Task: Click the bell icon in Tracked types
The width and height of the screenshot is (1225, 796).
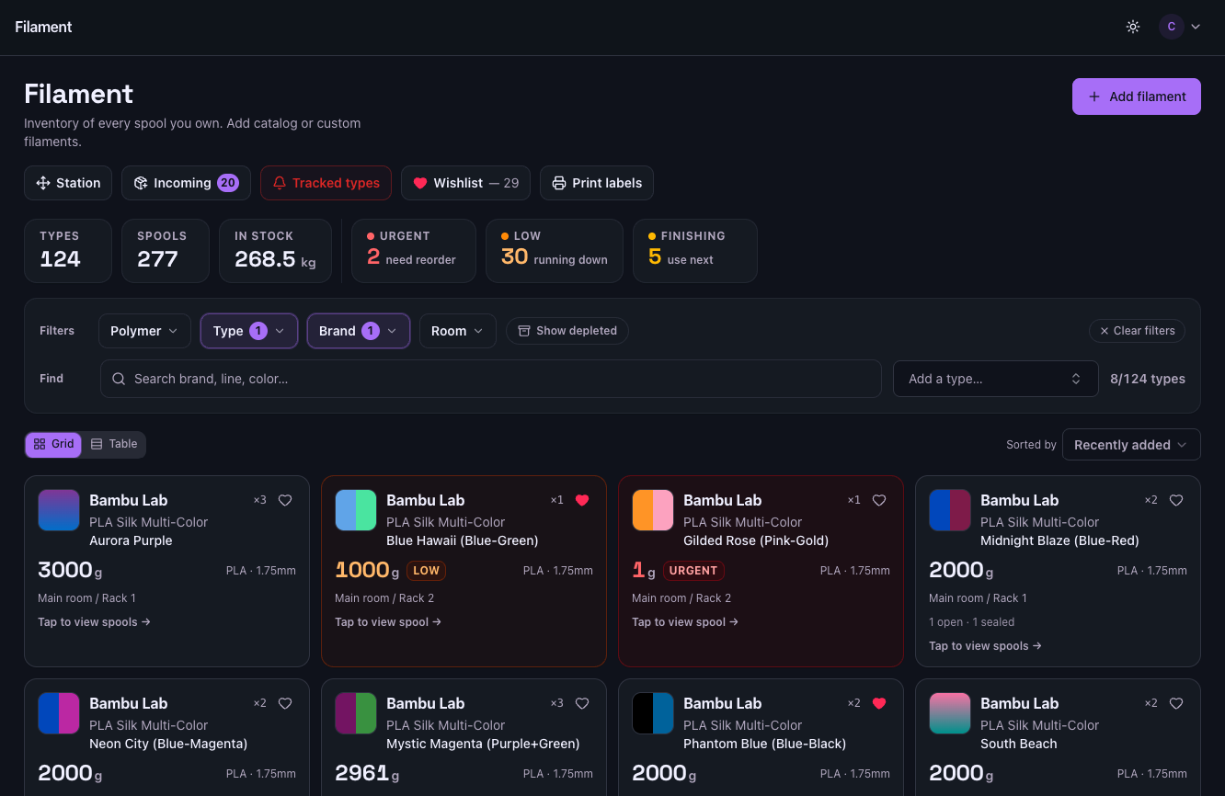Action: pos(280,183)
